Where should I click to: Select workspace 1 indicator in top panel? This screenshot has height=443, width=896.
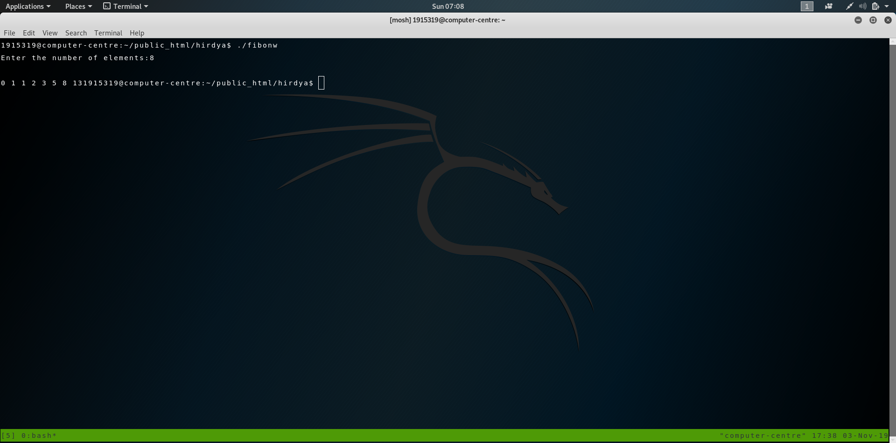(x=807, y=6)
